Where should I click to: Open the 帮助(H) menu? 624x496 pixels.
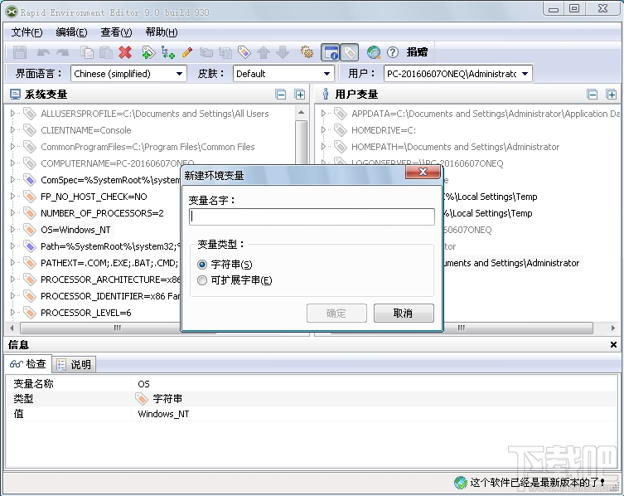pos(161,32)
